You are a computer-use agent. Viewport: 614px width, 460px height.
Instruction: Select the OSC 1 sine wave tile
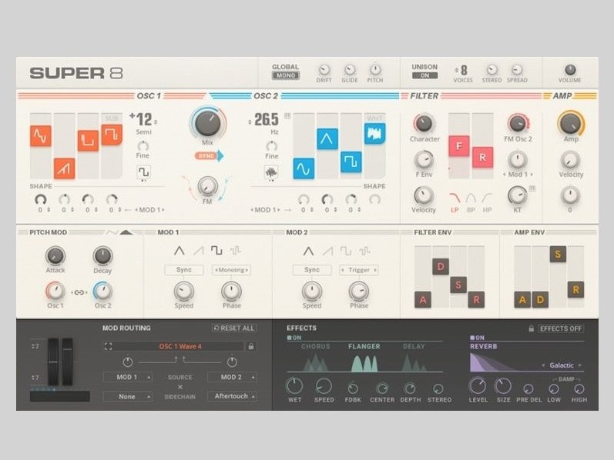tap(41, 137)
